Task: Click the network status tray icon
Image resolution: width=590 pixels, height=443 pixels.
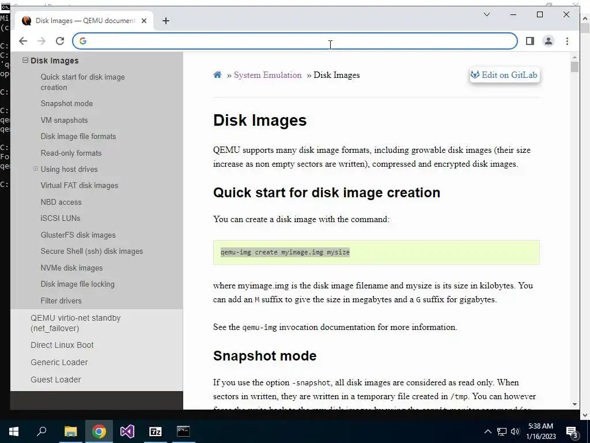Action: tap(502, 431)
